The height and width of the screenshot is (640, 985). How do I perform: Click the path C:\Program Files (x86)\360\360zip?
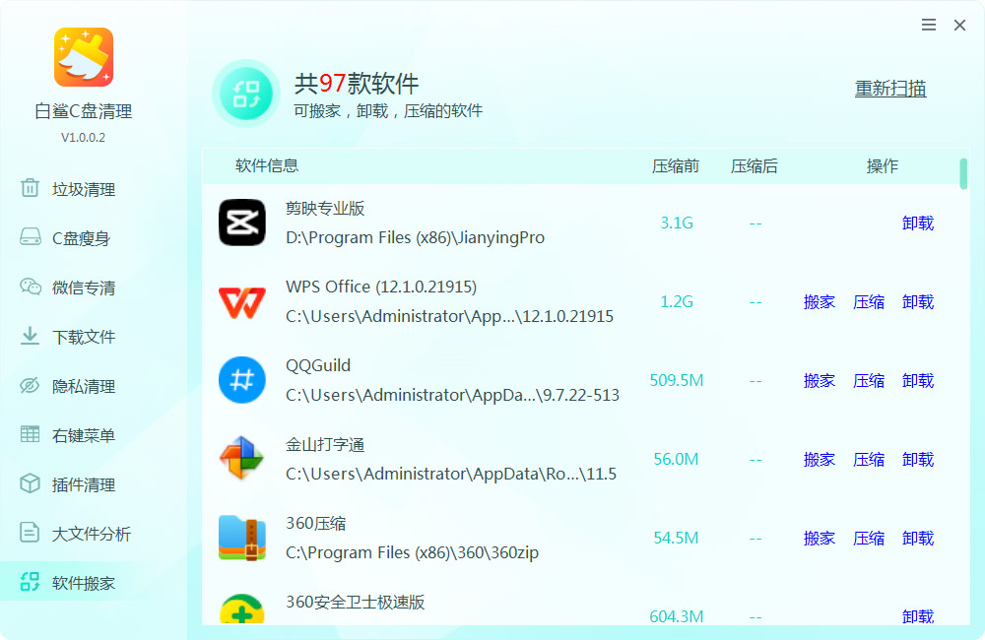(412, 552)
